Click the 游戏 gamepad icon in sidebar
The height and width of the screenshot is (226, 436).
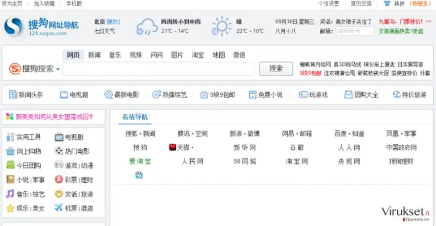pyautogui.click(x=58, y=165)
